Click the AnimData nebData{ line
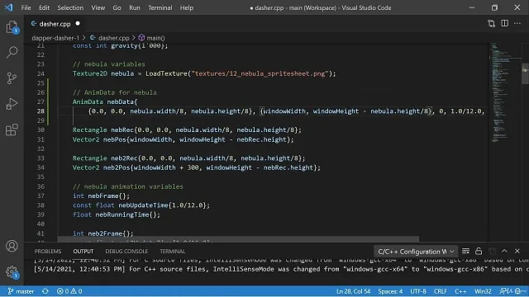Screen dimensions: 529x297 105,101
